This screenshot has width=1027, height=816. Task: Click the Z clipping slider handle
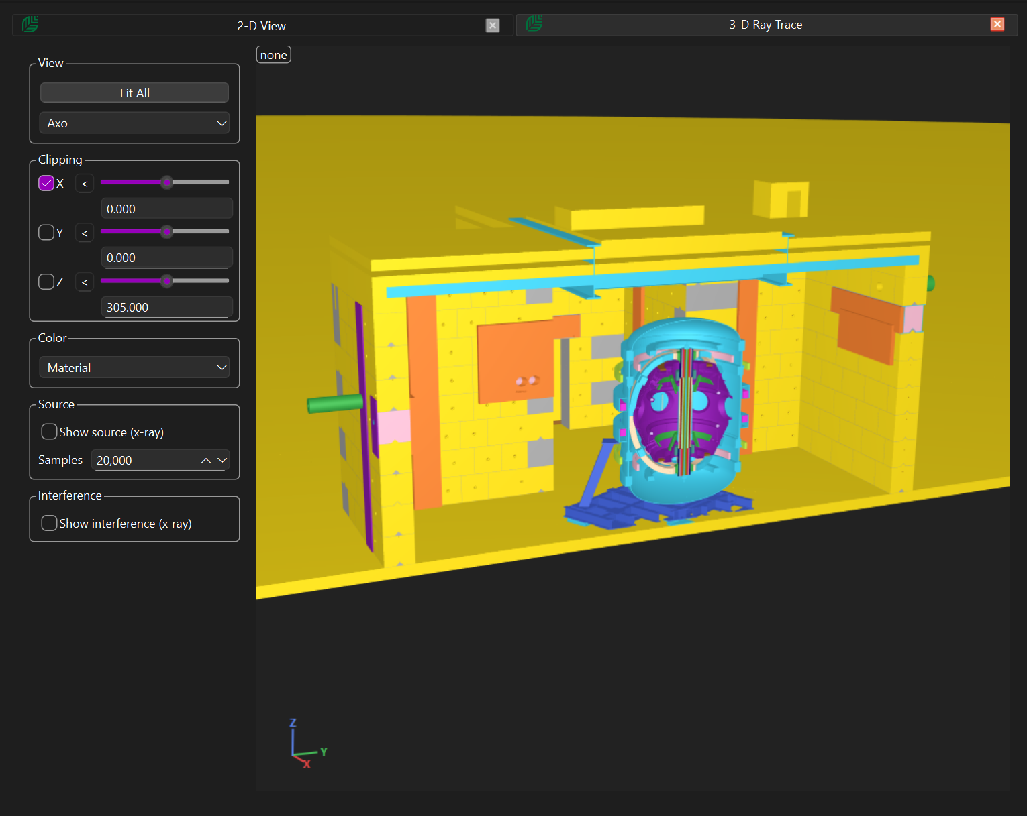point(167,281)
